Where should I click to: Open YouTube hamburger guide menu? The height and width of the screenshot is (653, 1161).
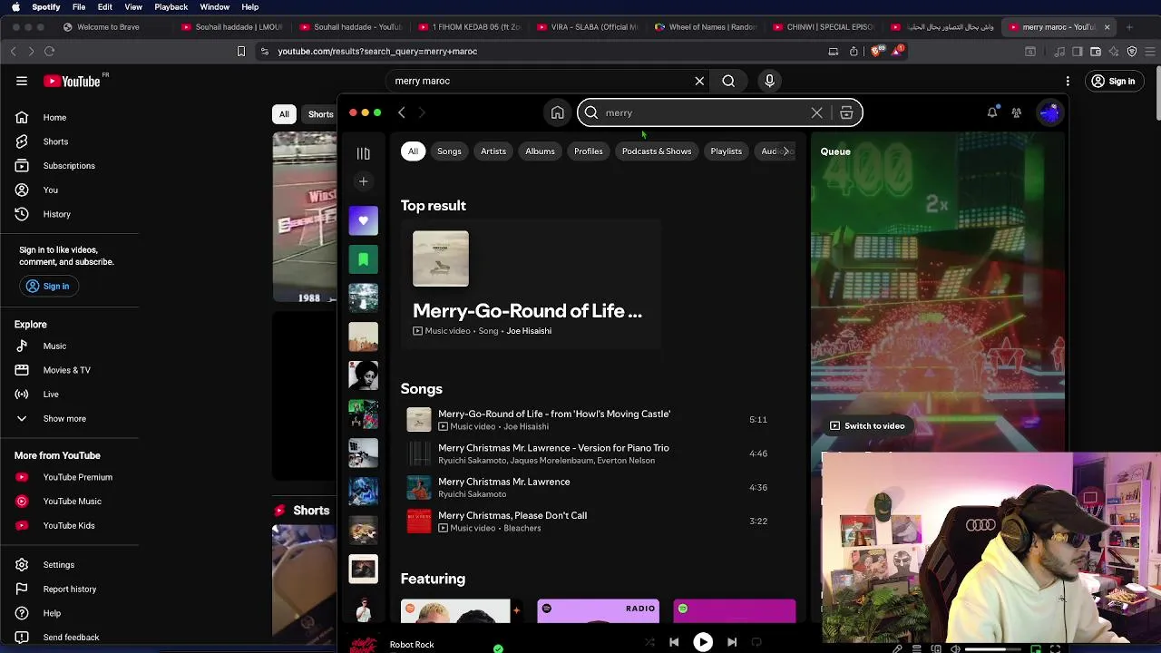[x=22, y=81]
